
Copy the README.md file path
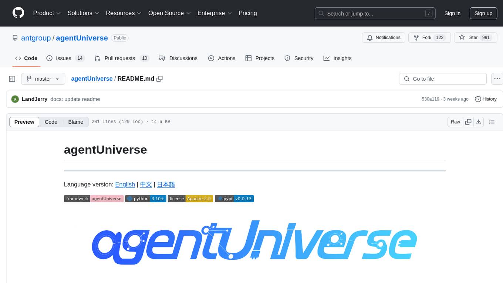point(160,79)
